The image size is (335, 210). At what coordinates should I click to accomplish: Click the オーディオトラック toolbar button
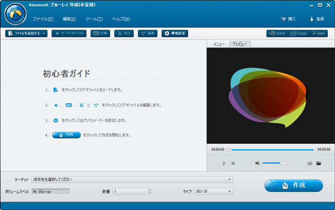[69, 33]
